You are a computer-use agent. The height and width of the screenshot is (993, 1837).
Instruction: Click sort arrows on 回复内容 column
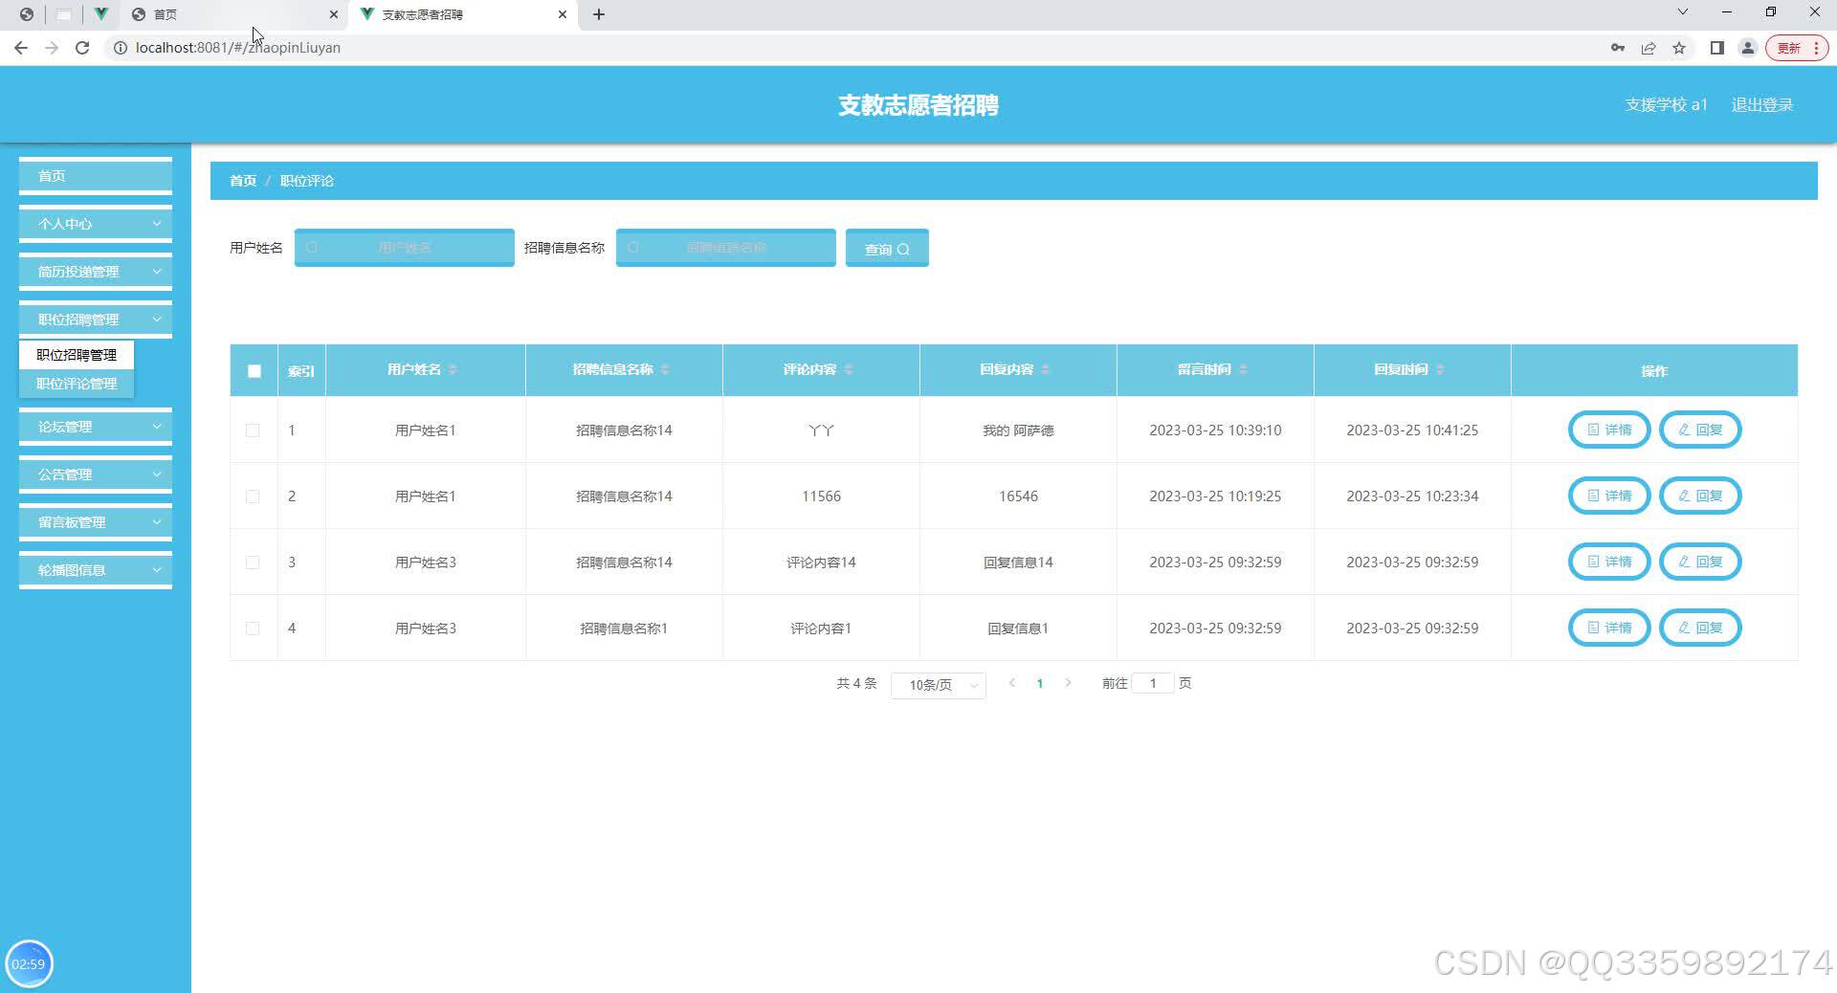pyautogui.click(x=1046, y=369)
